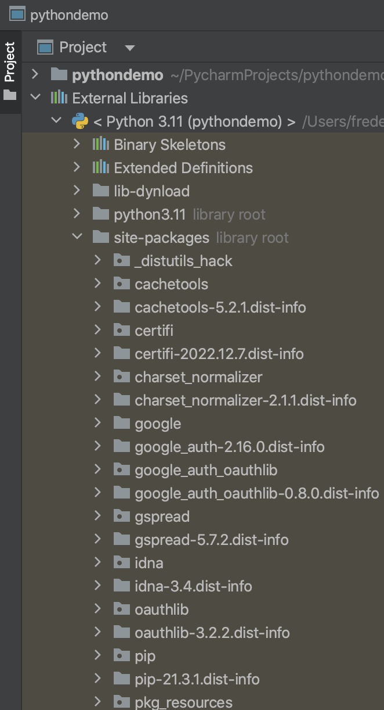Click the Extended Definitions library icon
The image size is (384, 710).
[99, 167]
